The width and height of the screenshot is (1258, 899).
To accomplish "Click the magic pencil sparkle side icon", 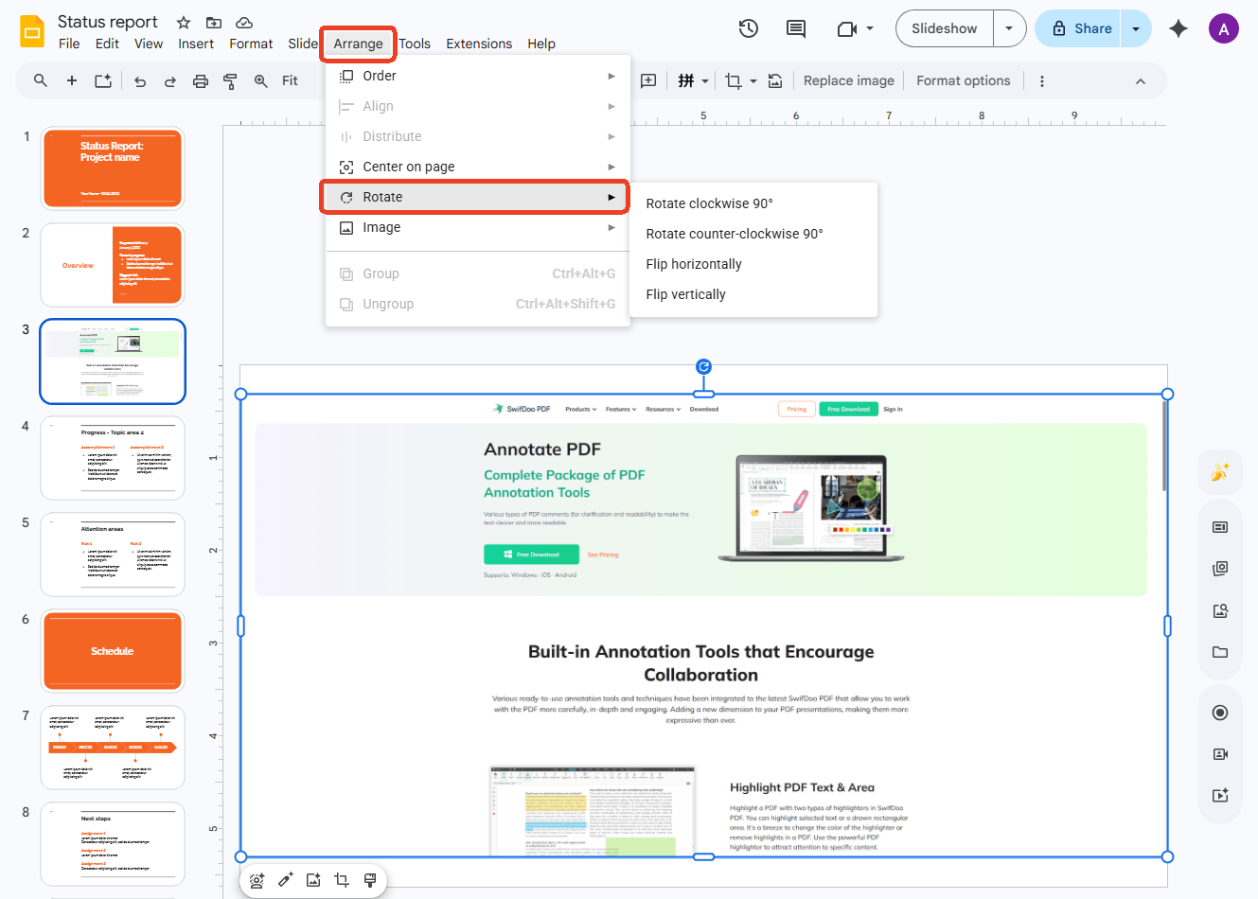I will pos(1220,471).
